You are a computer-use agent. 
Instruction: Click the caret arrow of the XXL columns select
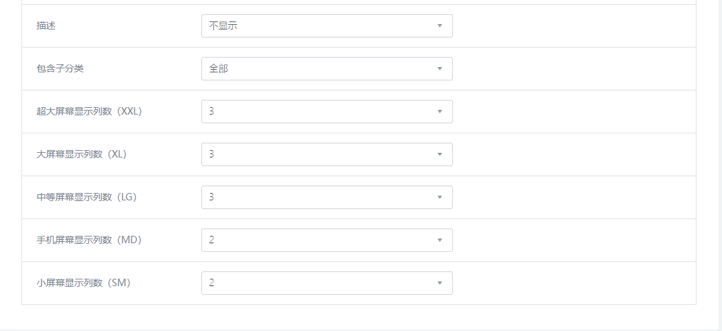pos(440,112)
